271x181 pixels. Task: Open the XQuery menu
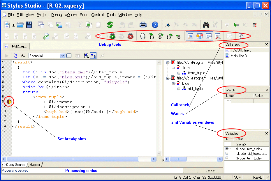click(71, 15)
